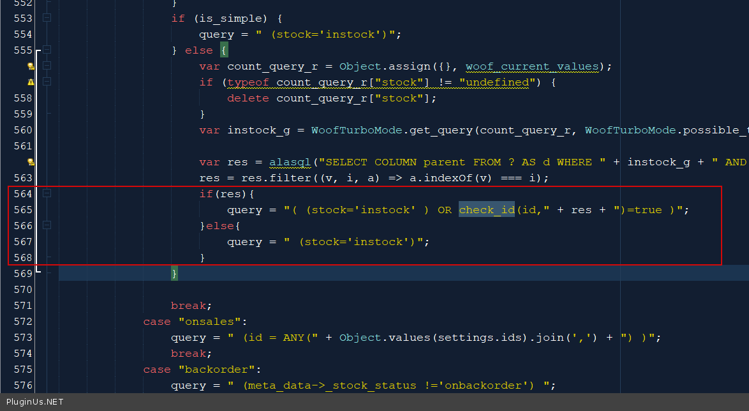Collapse fold marker next to var count_query_r line

click(x=47, y=66)
